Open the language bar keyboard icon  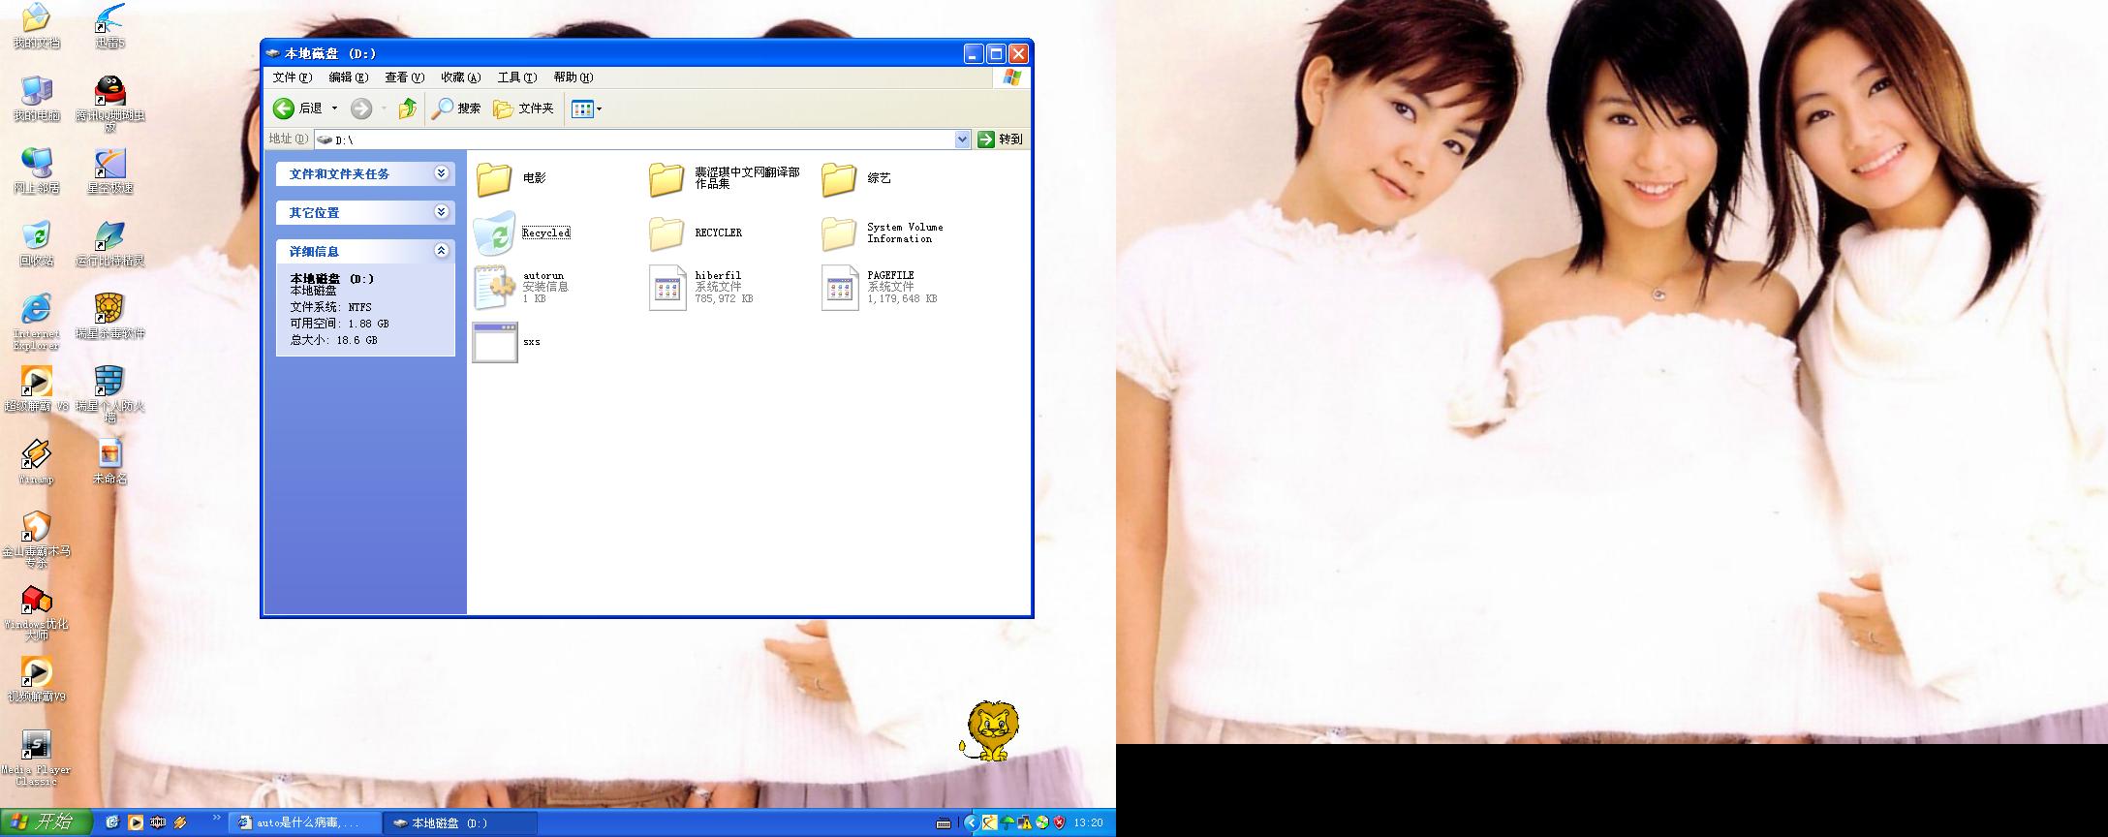click(944, 823)
